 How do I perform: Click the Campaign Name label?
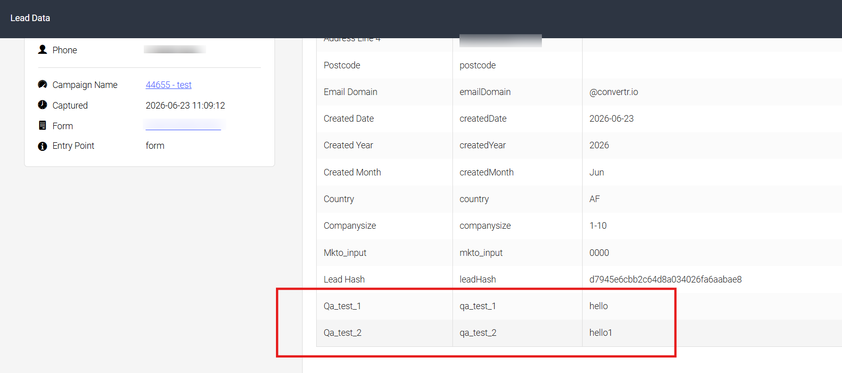[85, 85]
